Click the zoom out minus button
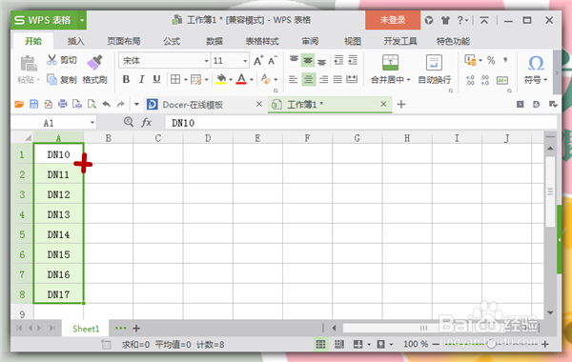The image size is (572, 362). point(436,344)
